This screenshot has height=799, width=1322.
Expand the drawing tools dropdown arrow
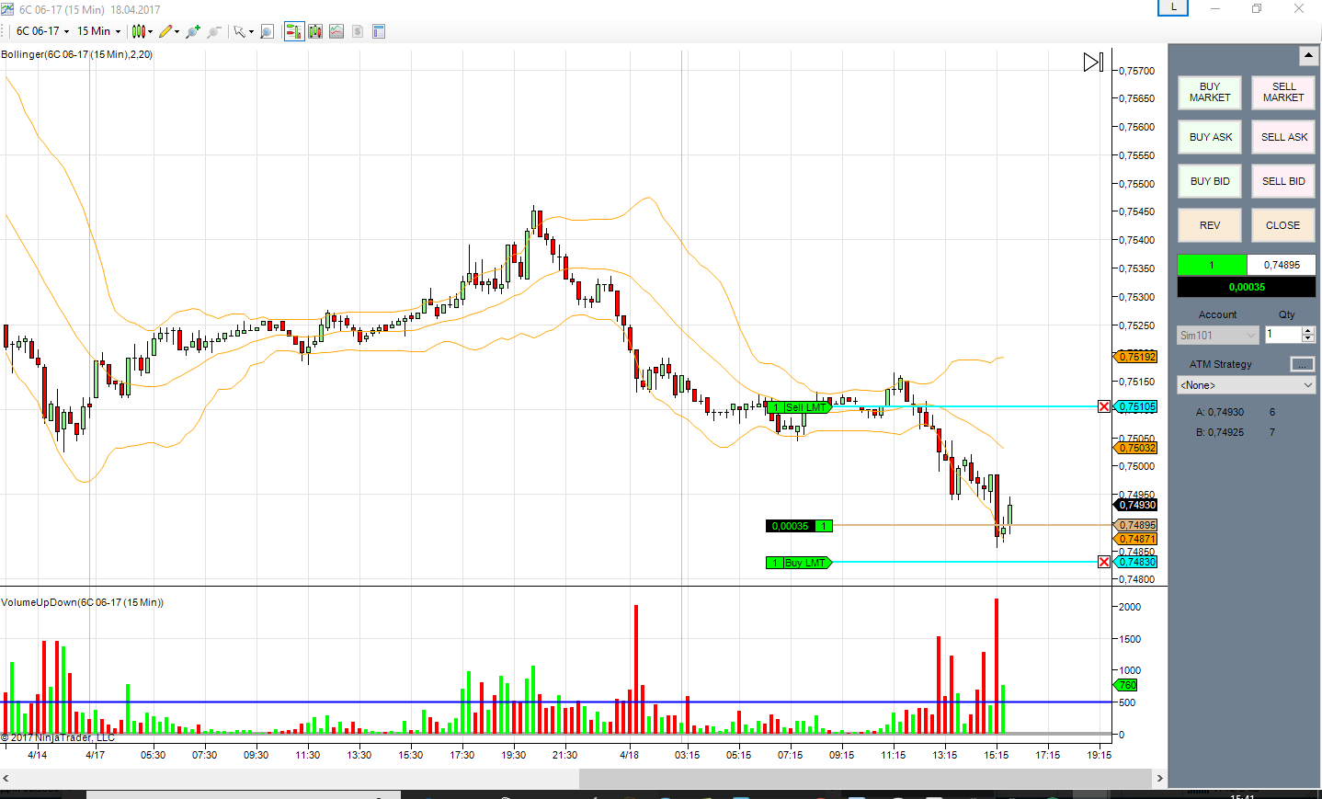tap(177, 32)
